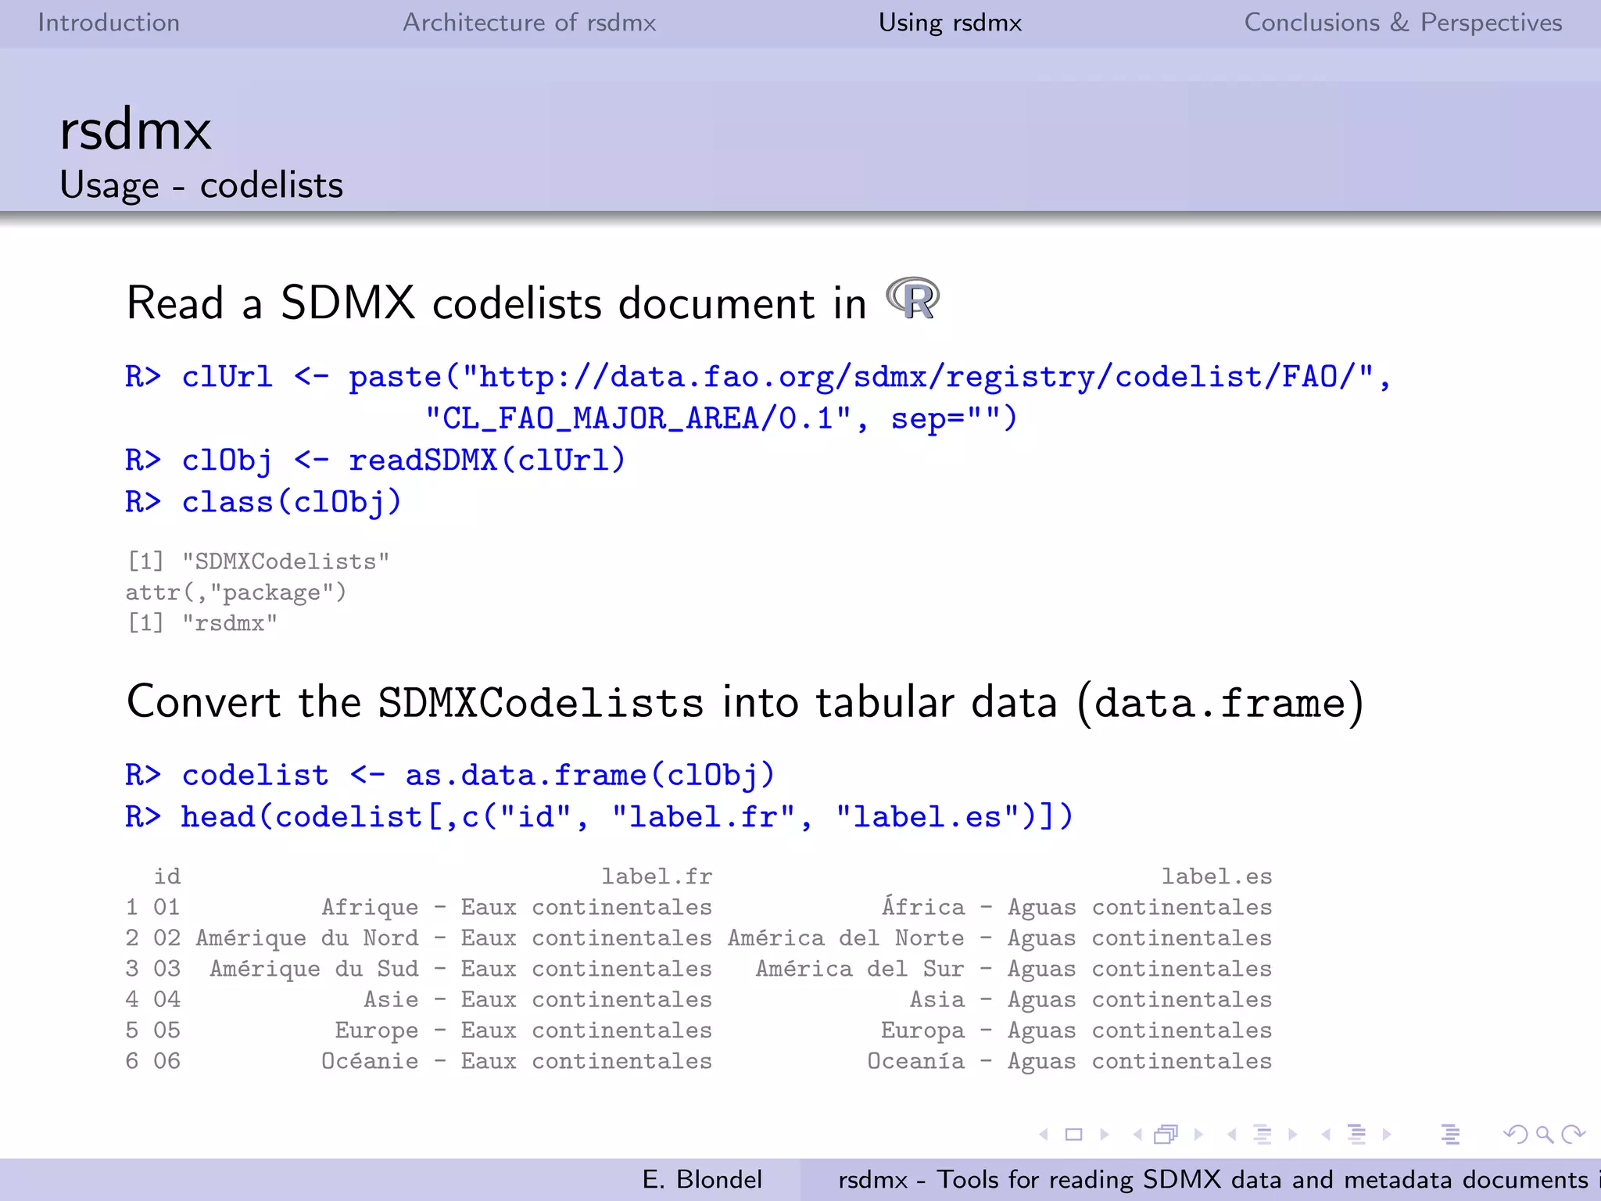Click the label.fr column header

657,877
